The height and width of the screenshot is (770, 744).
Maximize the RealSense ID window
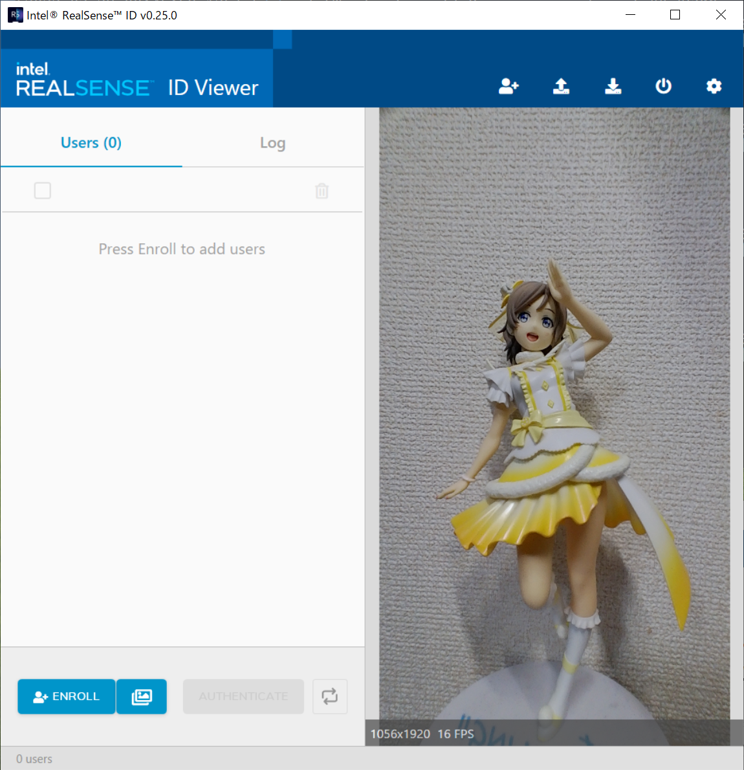tap(675, 15)
